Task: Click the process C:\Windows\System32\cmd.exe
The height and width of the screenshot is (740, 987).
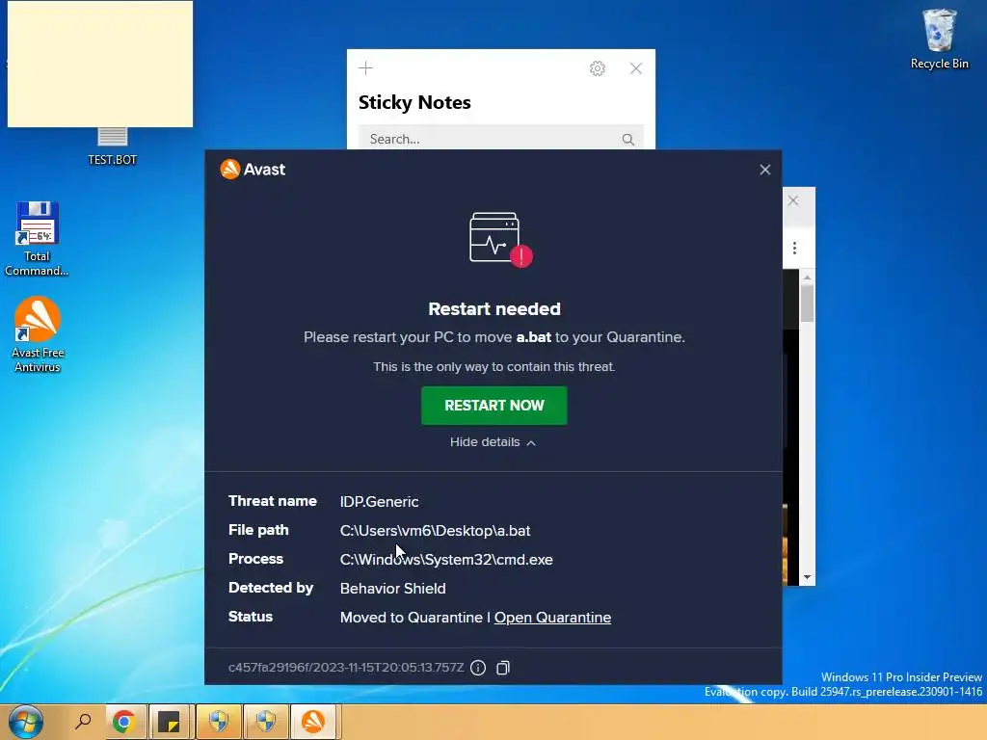Action: [x=446, y=560]
